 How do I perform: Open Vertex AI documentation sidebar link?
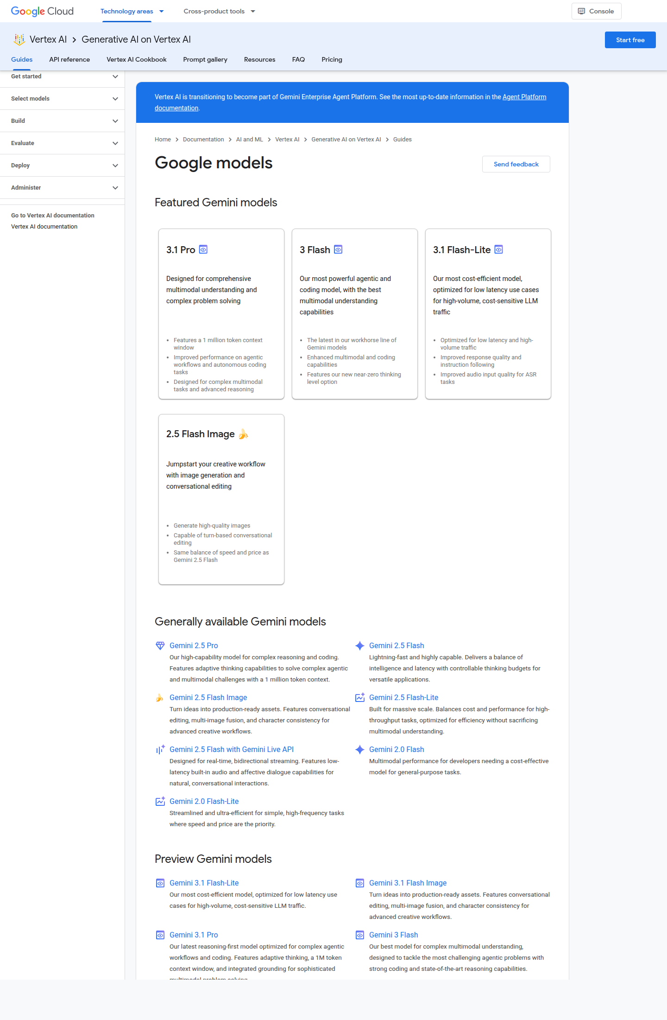(44, 227)
